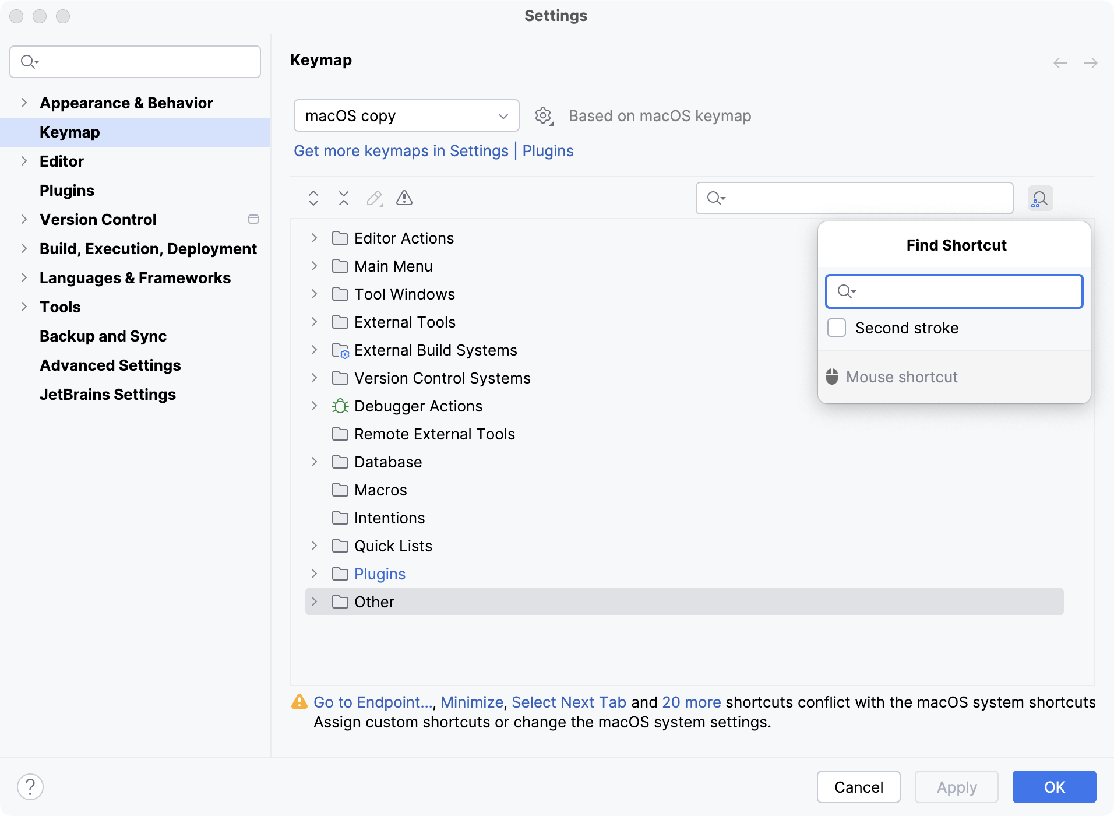The width and height of the screenshot is (1114, 816).
Task: Click the edit shortcut pencil icon
Action: point(374,198)
